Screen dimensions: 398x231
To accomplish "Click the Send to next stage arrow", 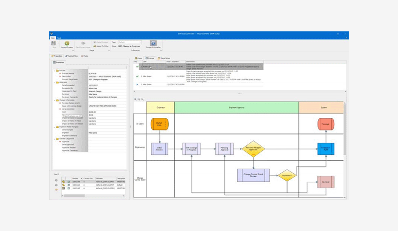I will coord(83,44).
